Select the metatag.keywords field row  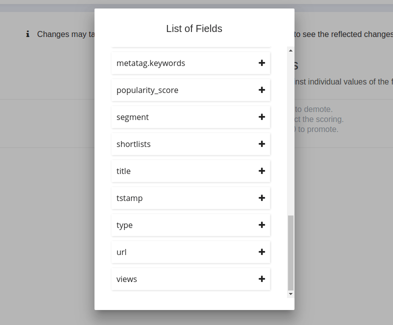coord(150,63)
